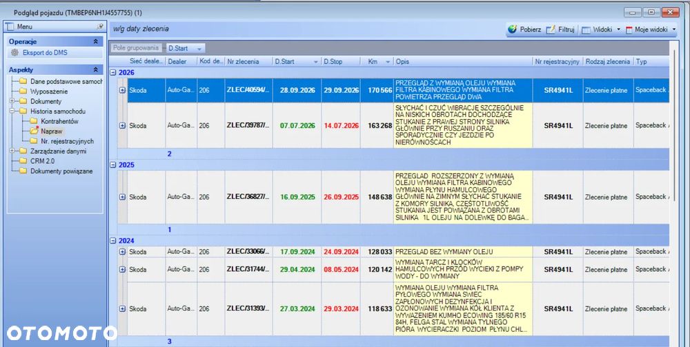This screenshot has width=690, height=347.
Task: Click start date 27.03.2024 cell
Action: [x=297, y=308]
